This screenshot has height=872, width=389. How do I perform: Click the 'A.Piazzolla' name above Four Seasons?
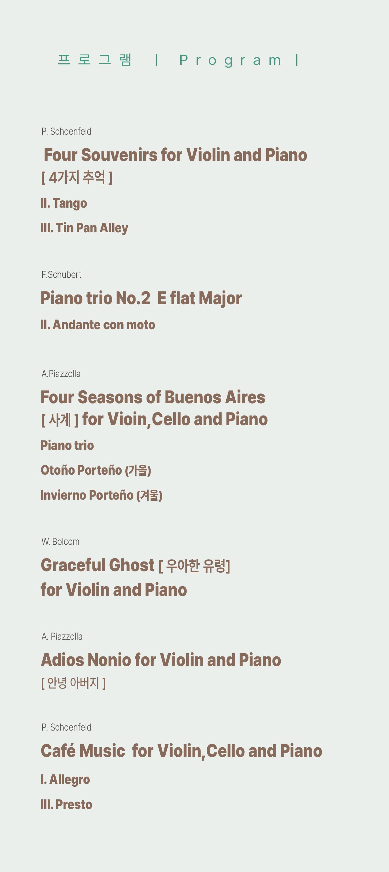(61, 374)
